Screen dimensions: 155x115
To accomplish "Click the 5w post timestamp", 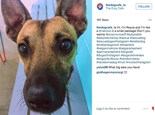I will (150, 20).
